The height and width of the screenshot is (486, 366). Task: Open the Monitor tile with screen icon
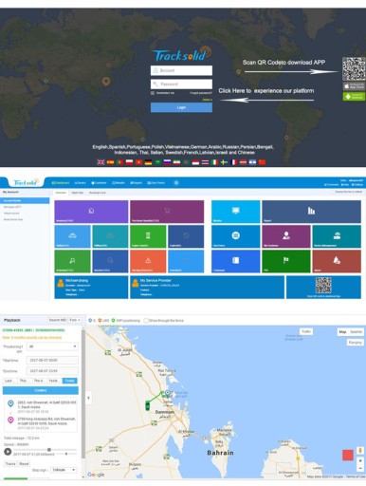point(235,212)
